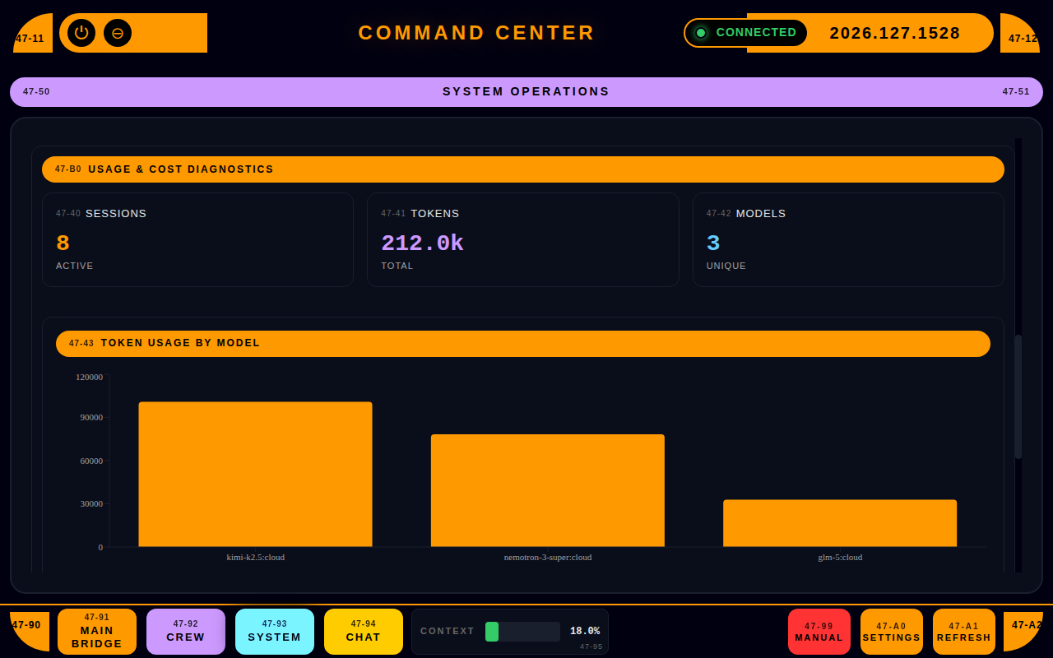Click the green CONNECTED status indicator

(745, 33)
